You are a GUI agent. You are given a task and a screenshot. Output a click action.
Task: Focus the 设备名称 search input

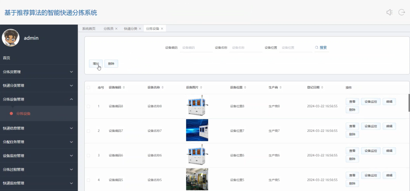click(x=246, y=48)
